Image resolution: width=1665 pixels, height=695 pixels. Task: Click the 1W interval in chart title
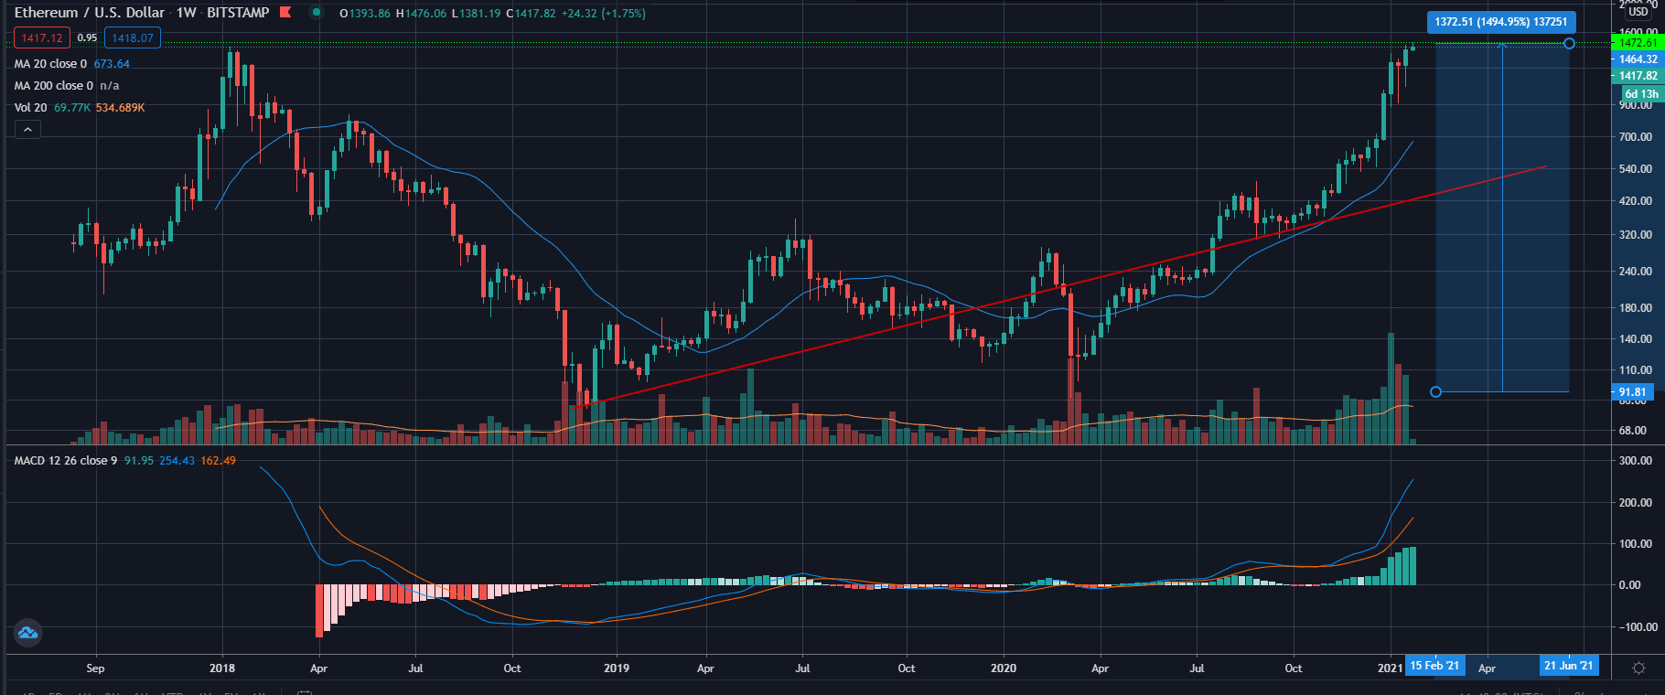186,13
